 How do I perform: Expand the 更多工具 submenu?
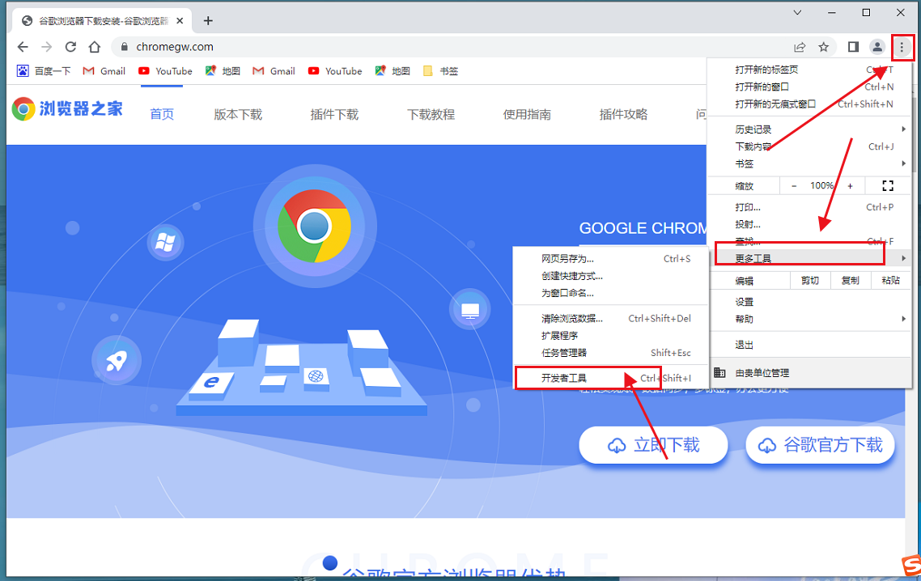(810, 258)
